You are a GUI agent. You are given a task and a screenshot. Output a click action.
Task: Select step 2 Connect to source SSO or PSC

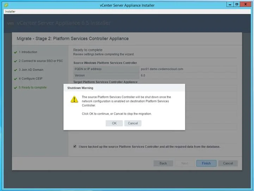(41, 61)
